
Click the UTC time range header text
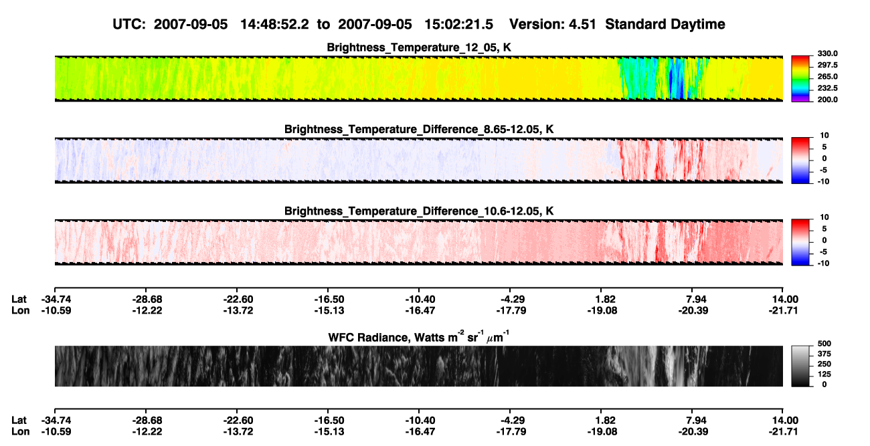[x=305, y=24]
